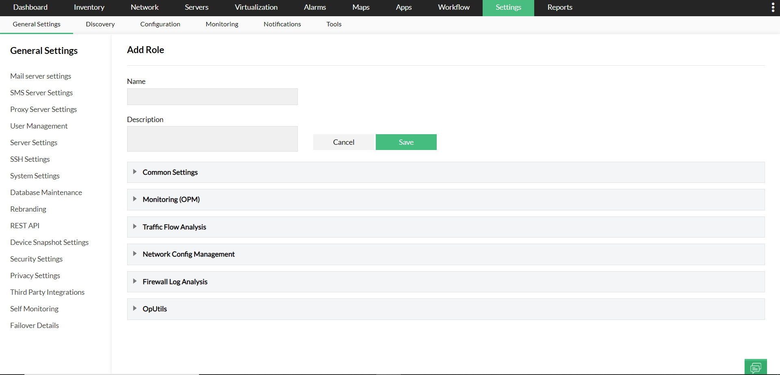Open Mail server settings
Image resolution: width=780 pixels, height=375 pixels.
coord(41,76)
